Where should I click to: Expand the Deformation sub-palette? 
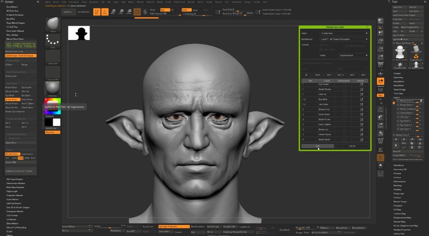click(399, 181)
